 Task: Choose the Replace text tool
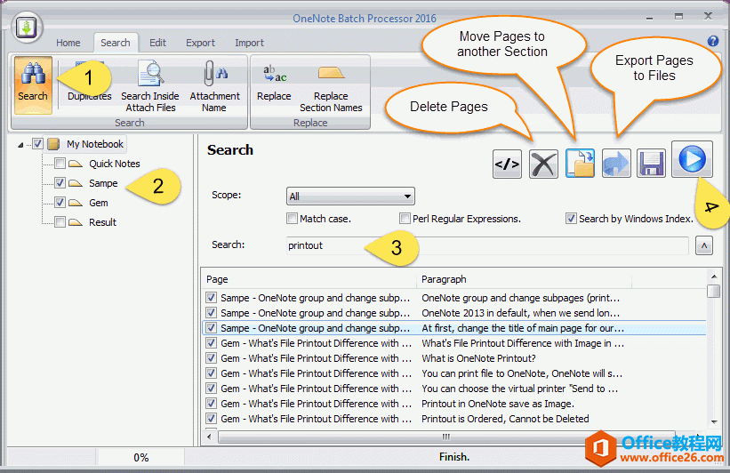[274, 84]
